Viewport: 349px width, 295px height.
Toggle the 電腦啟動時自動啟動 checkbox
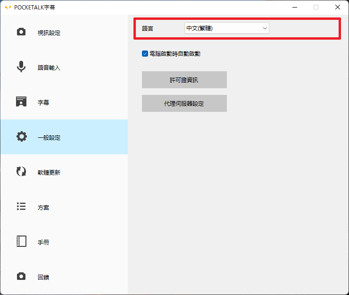coord(145,54)
